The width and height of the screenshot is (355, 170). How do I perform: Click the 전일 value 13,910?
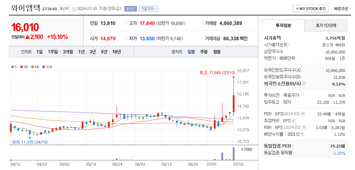[108, 23]
